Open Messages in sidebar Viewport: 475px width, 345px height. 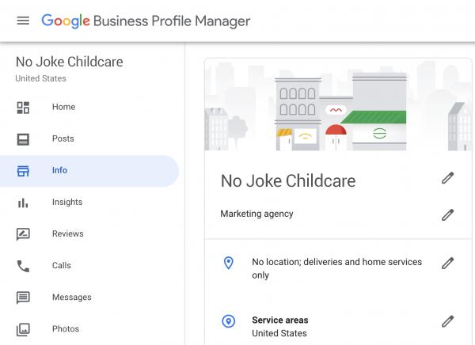click(x=72, y=297)
